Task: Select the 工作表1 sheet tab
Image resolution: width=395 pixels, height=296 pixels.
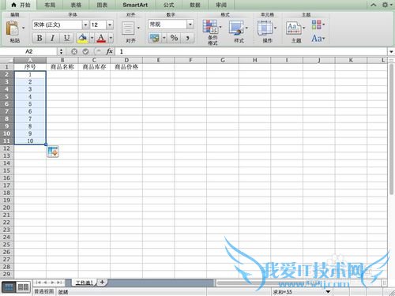Action: [x=85, y=283]
